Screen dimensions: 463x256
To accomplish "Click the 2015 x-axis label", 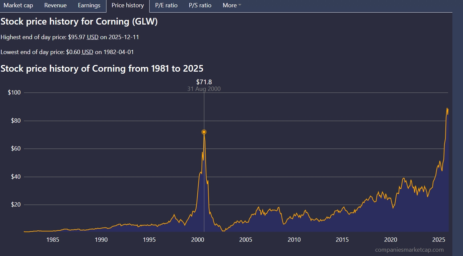I will [x=342, y=240].
